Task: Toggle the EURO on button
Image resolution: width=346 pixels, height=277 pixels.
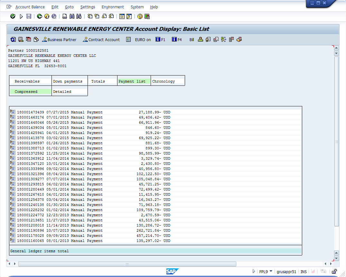Action: 143,40
